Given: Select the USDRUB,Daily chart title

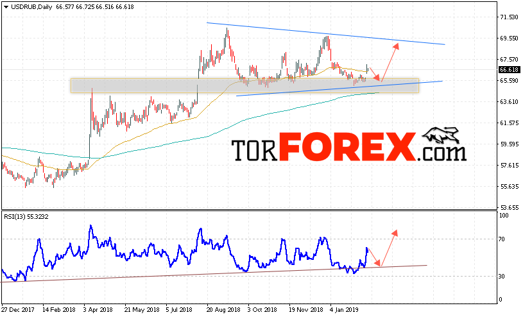Looking at the screenshot, I should [x=31, y=6].
